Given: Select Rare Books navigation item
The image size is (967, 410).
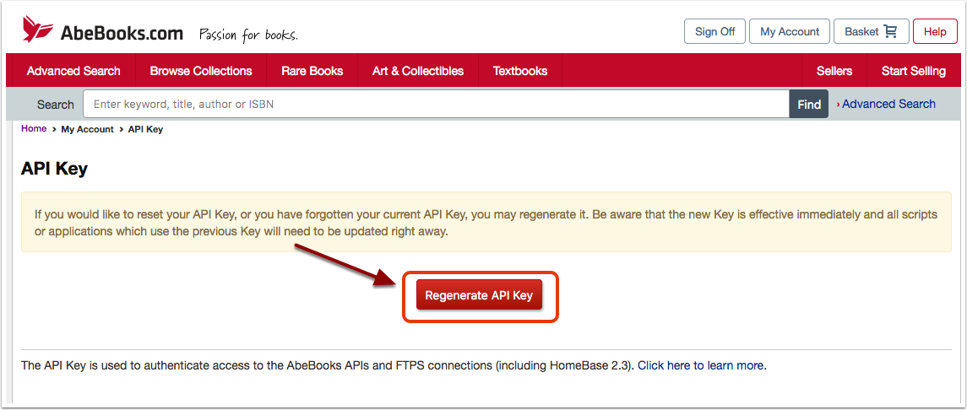Looking at the screenshot, I should (312, 71).
